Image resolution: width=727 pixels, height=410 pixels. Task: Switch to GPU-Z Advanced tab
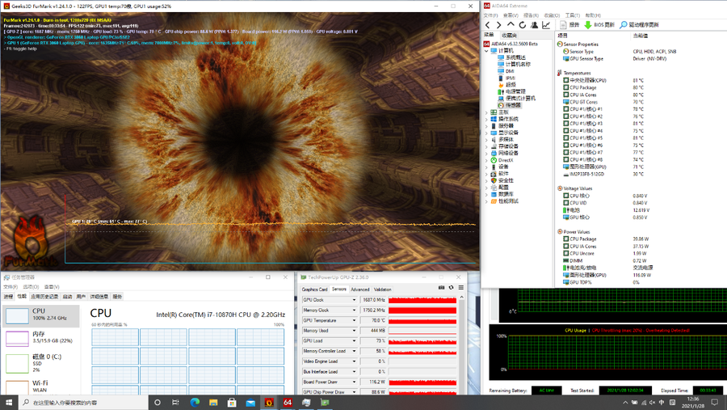click(x=359, y=290)
